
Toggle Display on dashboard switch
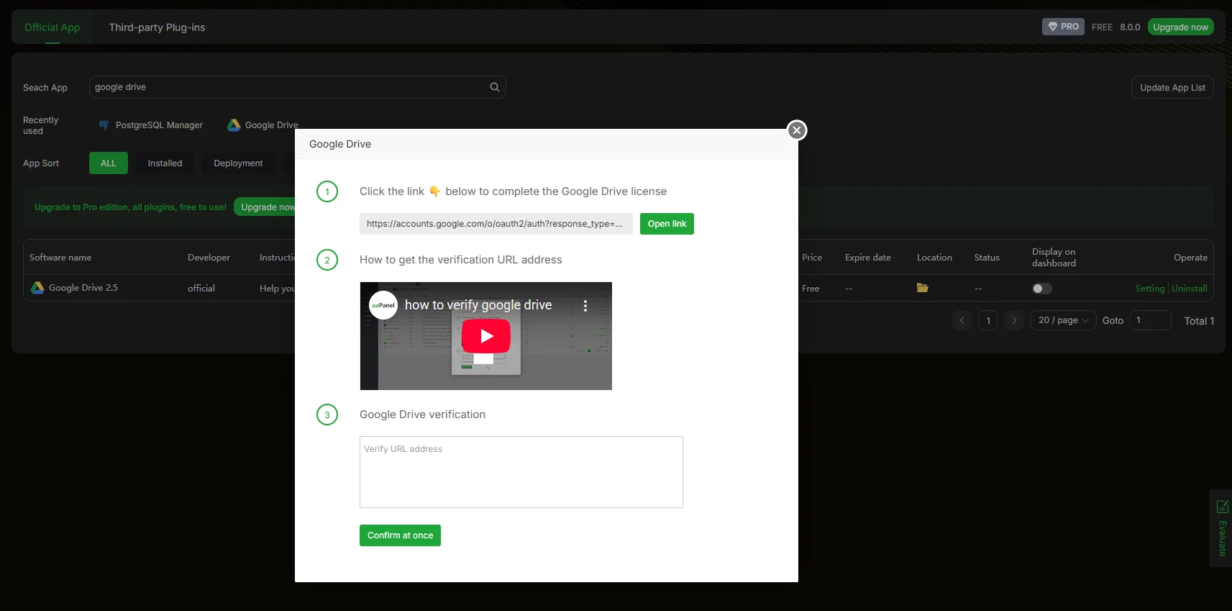coord(1041,289)
